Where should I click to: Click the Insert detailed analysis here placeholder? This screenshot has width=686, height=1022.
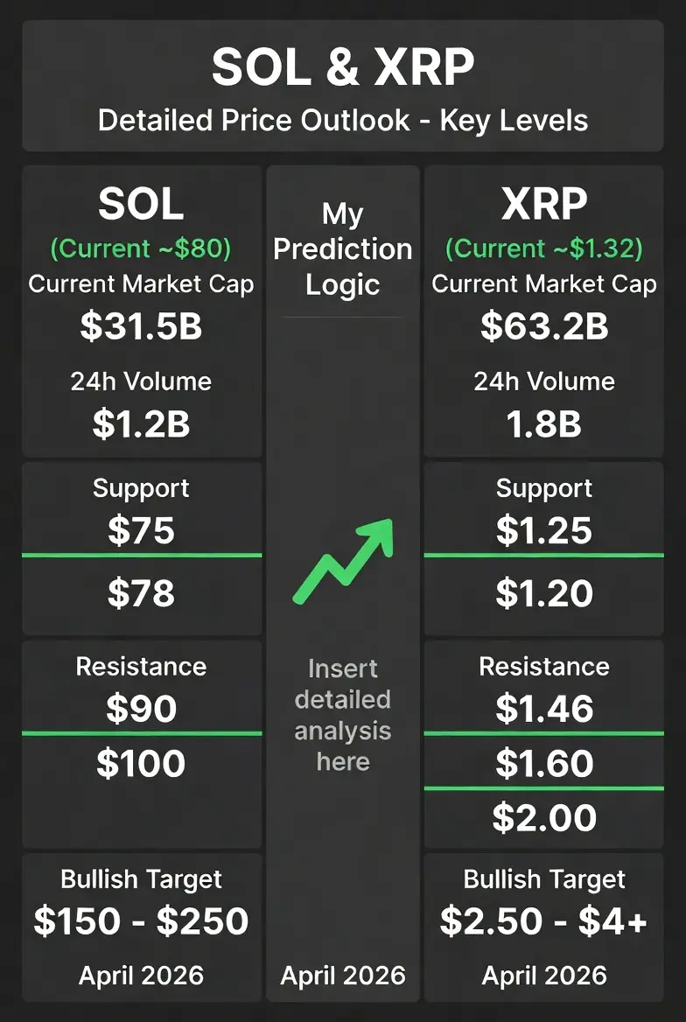click(342, 715)
